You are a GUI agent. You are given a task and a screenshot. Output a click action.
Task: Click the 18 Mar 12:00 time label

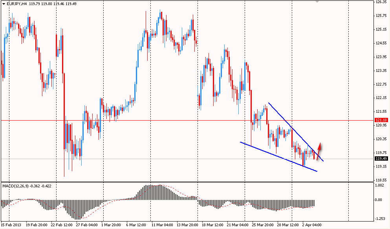click(212, 225)
